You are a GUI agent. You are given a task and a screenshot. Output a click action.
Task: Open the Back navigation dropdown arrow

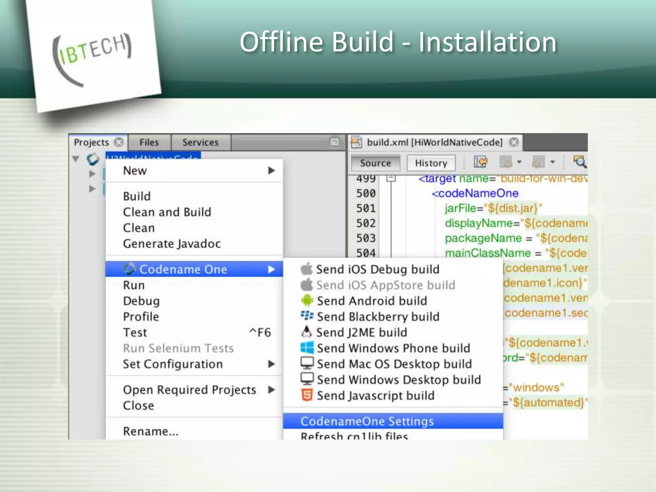(519, 162)
